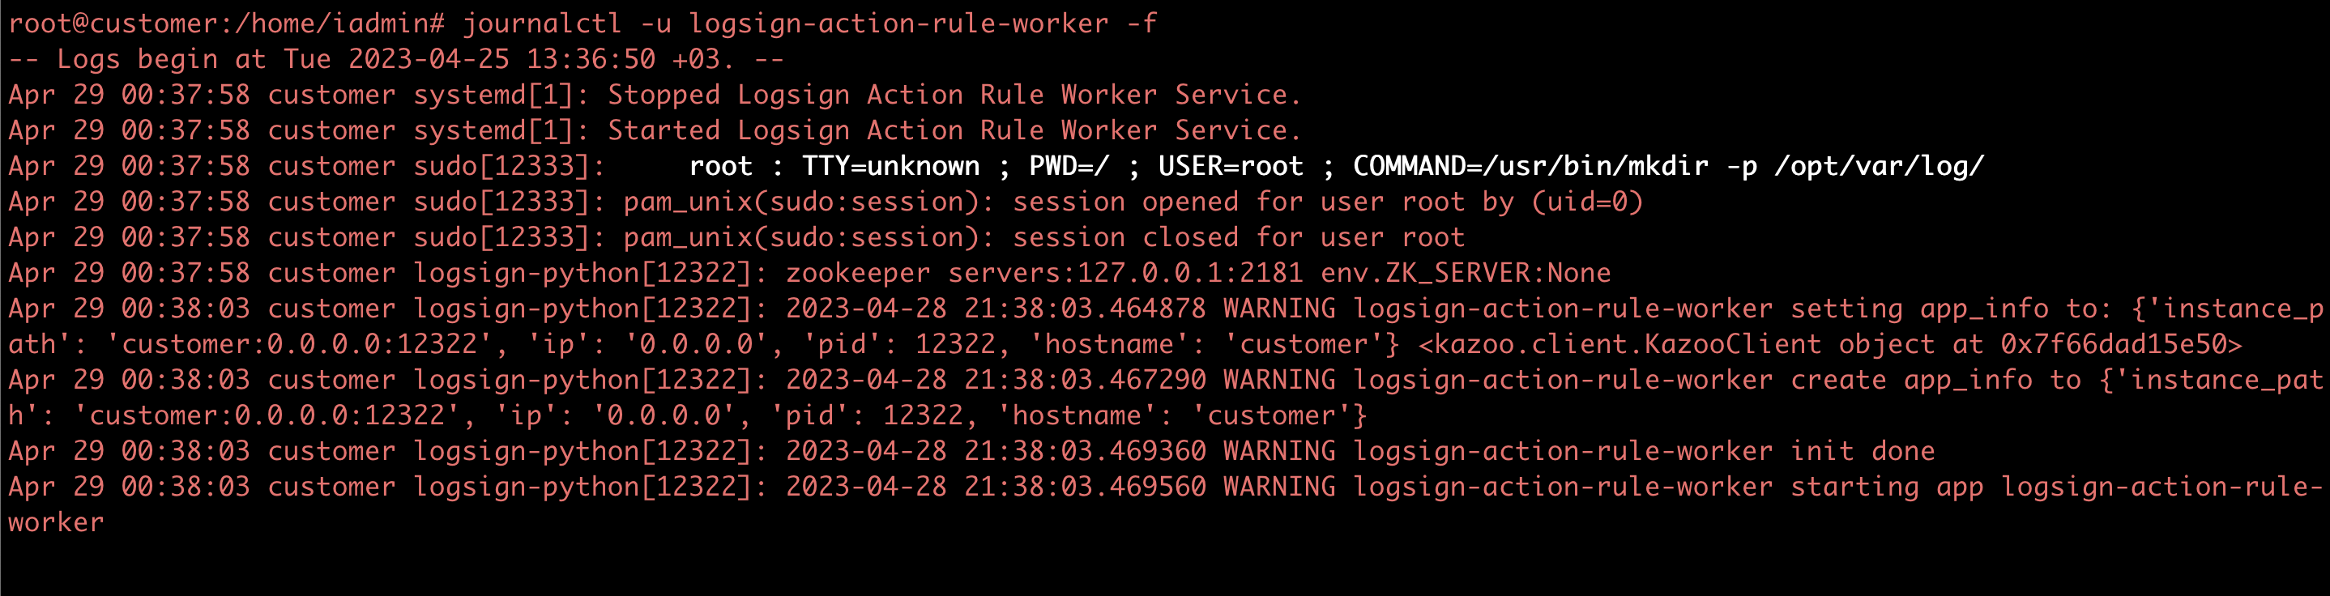Click the 'Stopped Logsign Action Rule Worker Service' line
The width and height of the screenshot is (2330, 596).
click(x=655, y=95)
